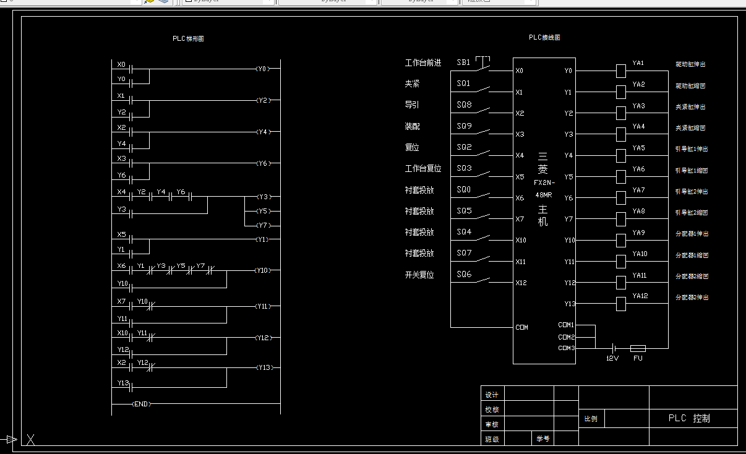
Task: Click the 设计 cell in title block
Action: tap(492, 395)
